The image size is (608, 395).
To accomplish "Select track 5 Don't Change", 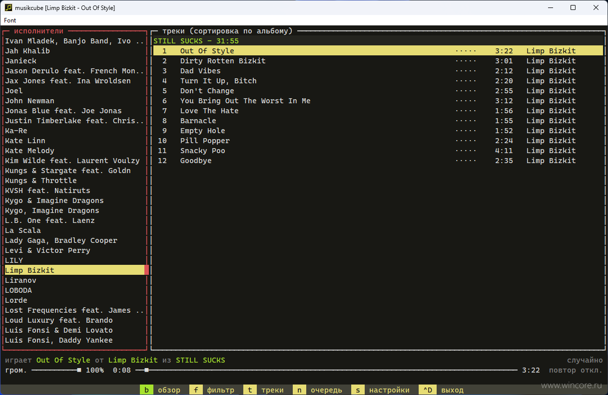I will [x=378, y=91].
